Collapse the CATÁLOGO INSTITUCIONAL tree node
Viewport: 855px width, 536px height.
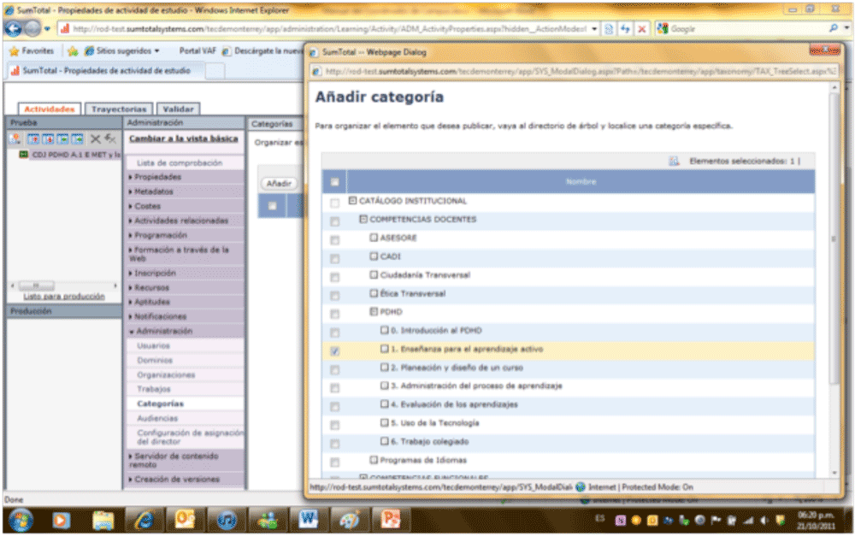point(353,201)
